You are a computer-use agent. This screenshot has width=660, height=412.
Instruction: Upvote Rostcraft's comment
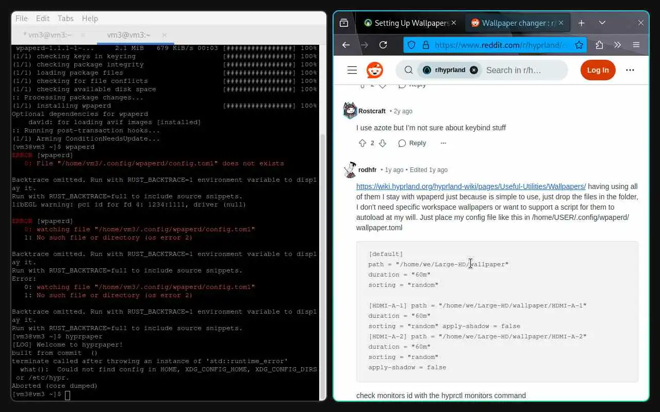point(362,143)
